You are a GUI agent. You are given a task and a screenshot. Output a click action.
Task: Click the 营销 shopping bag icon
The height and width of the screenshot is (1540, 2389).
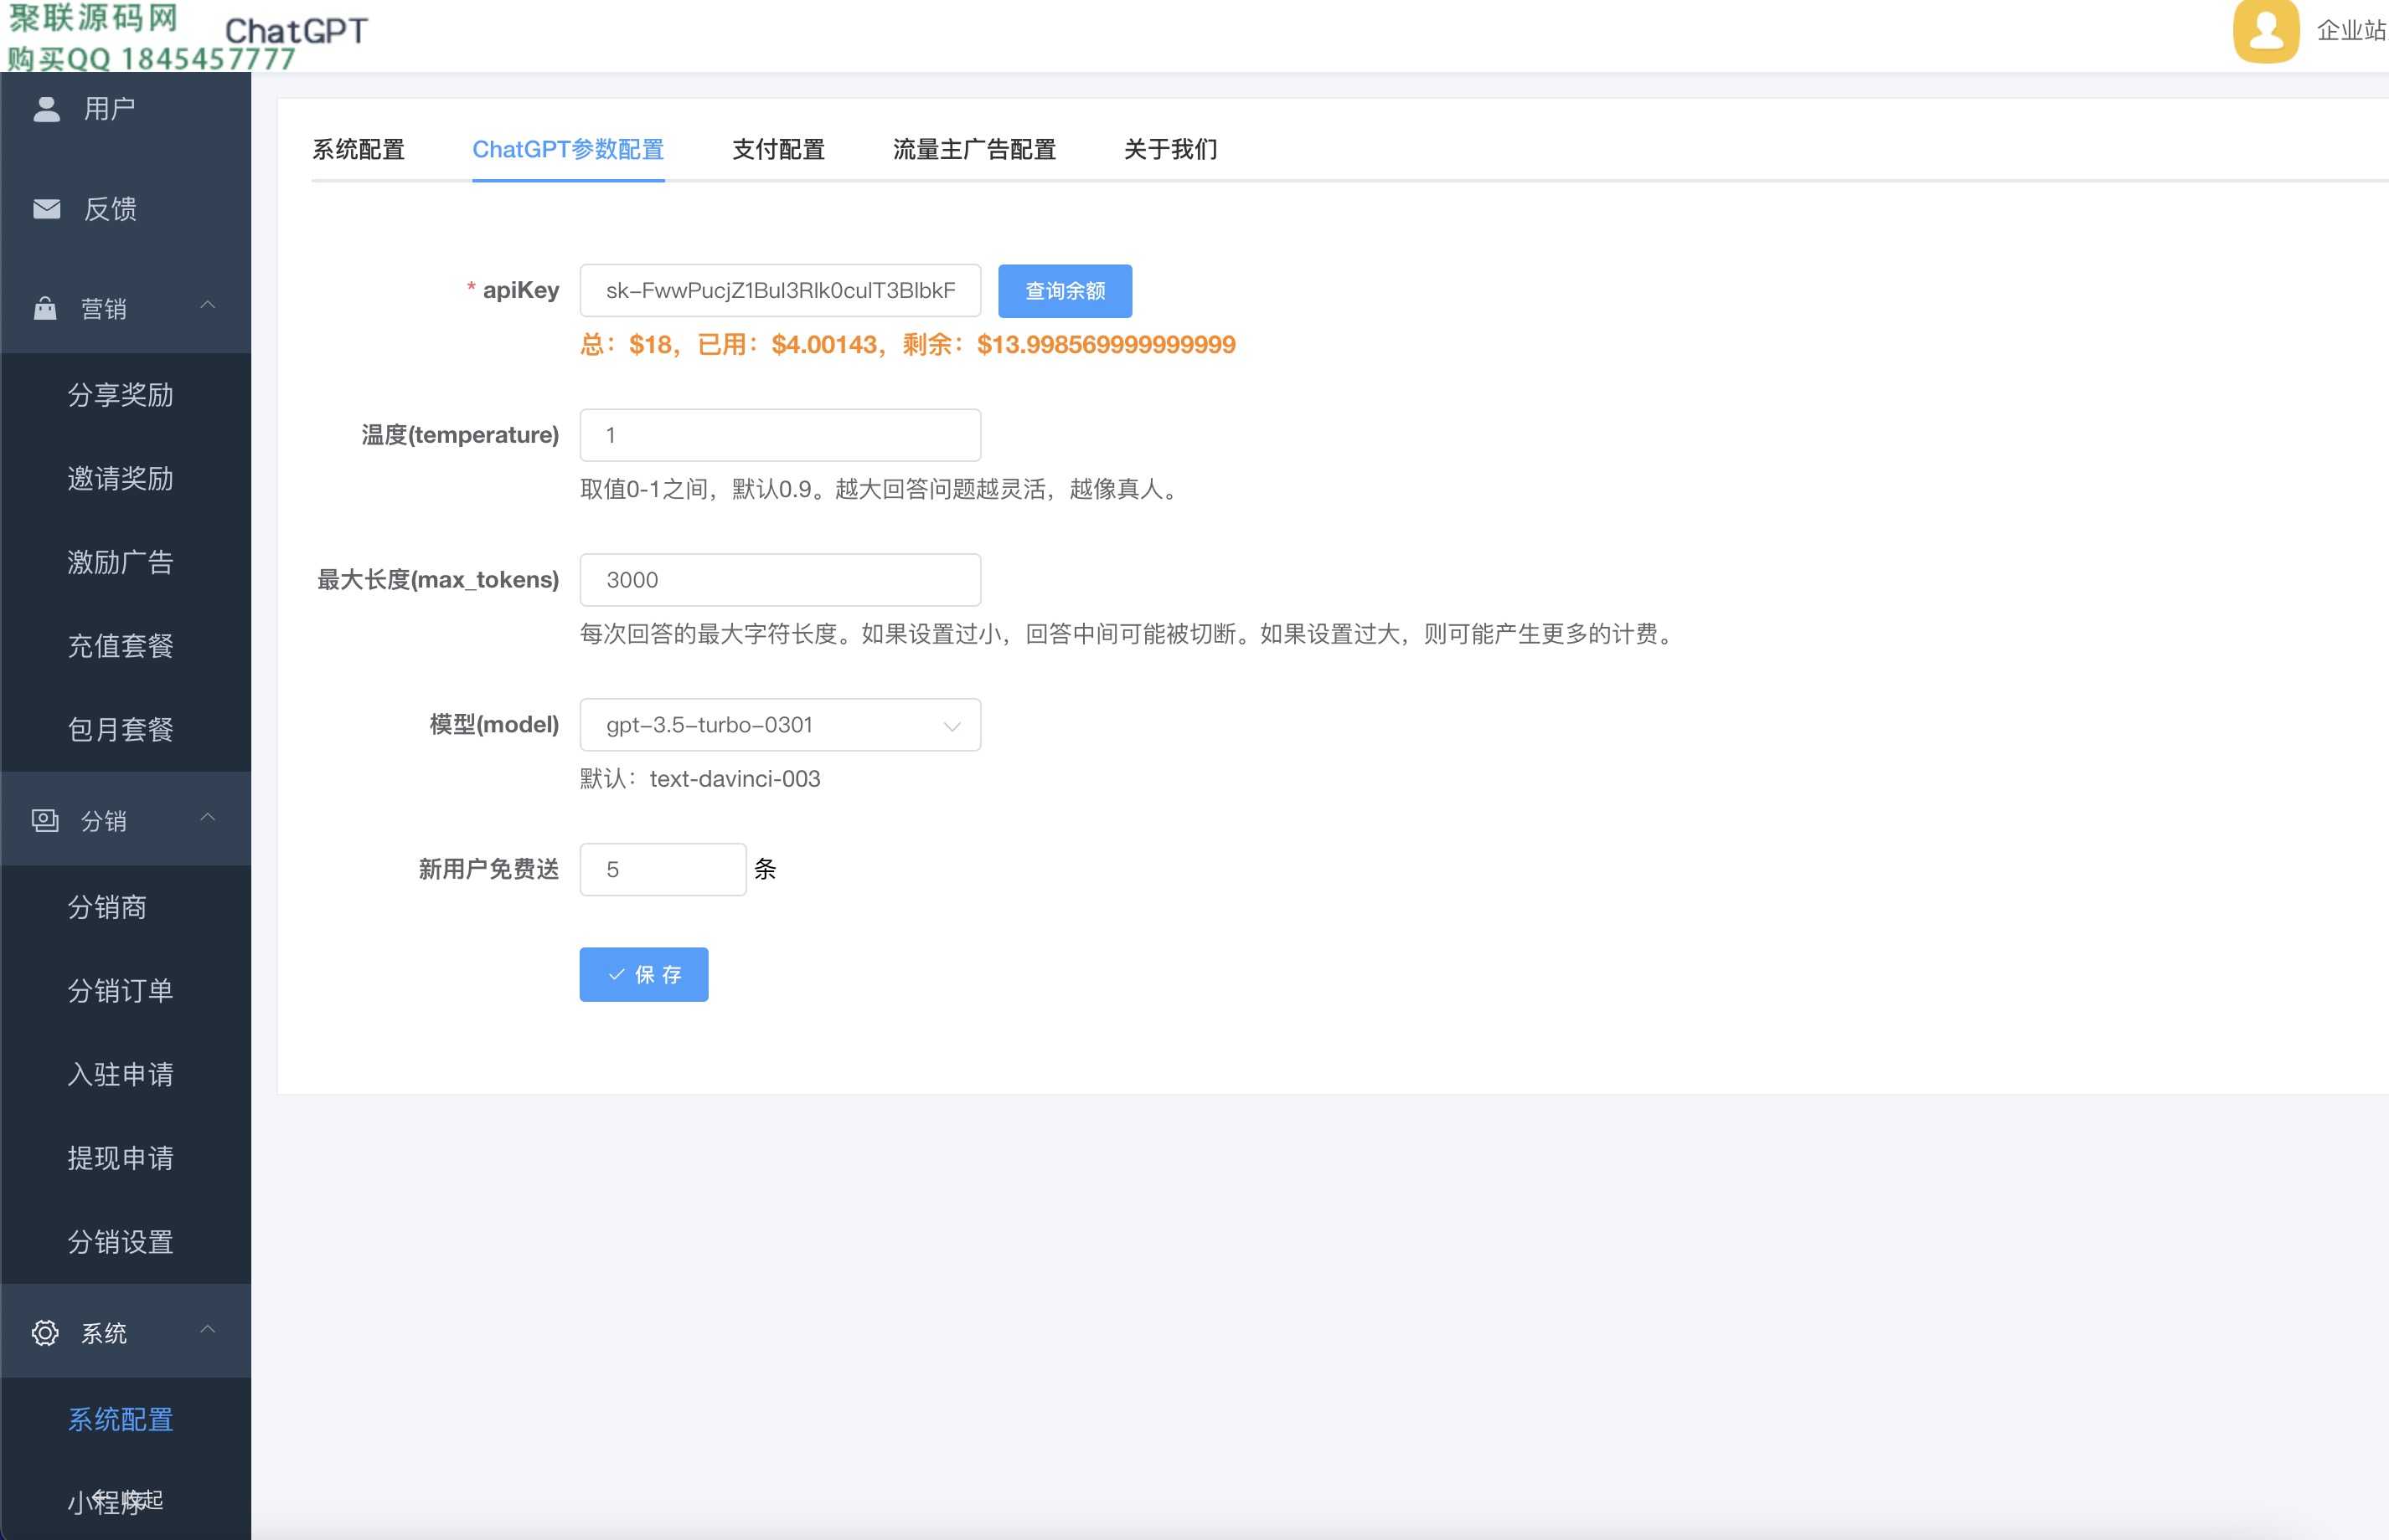pyautogui.click(x=45, y=308)
